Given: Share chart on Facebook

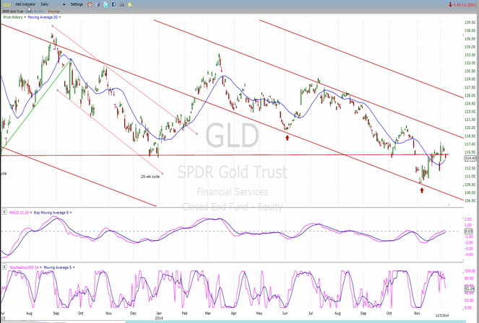Looking at the screenshot, I should pyautogui.click(x=113, y=4).
